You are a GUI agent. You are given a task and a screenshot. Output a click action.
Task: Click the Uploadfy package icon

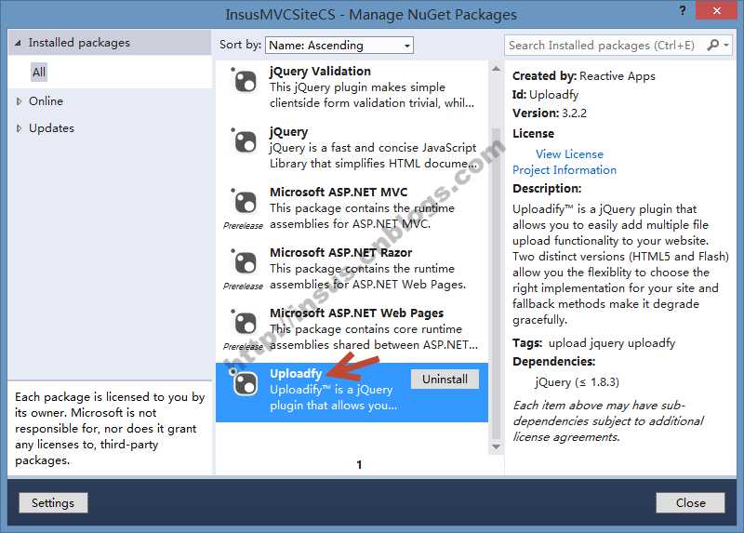245,382
